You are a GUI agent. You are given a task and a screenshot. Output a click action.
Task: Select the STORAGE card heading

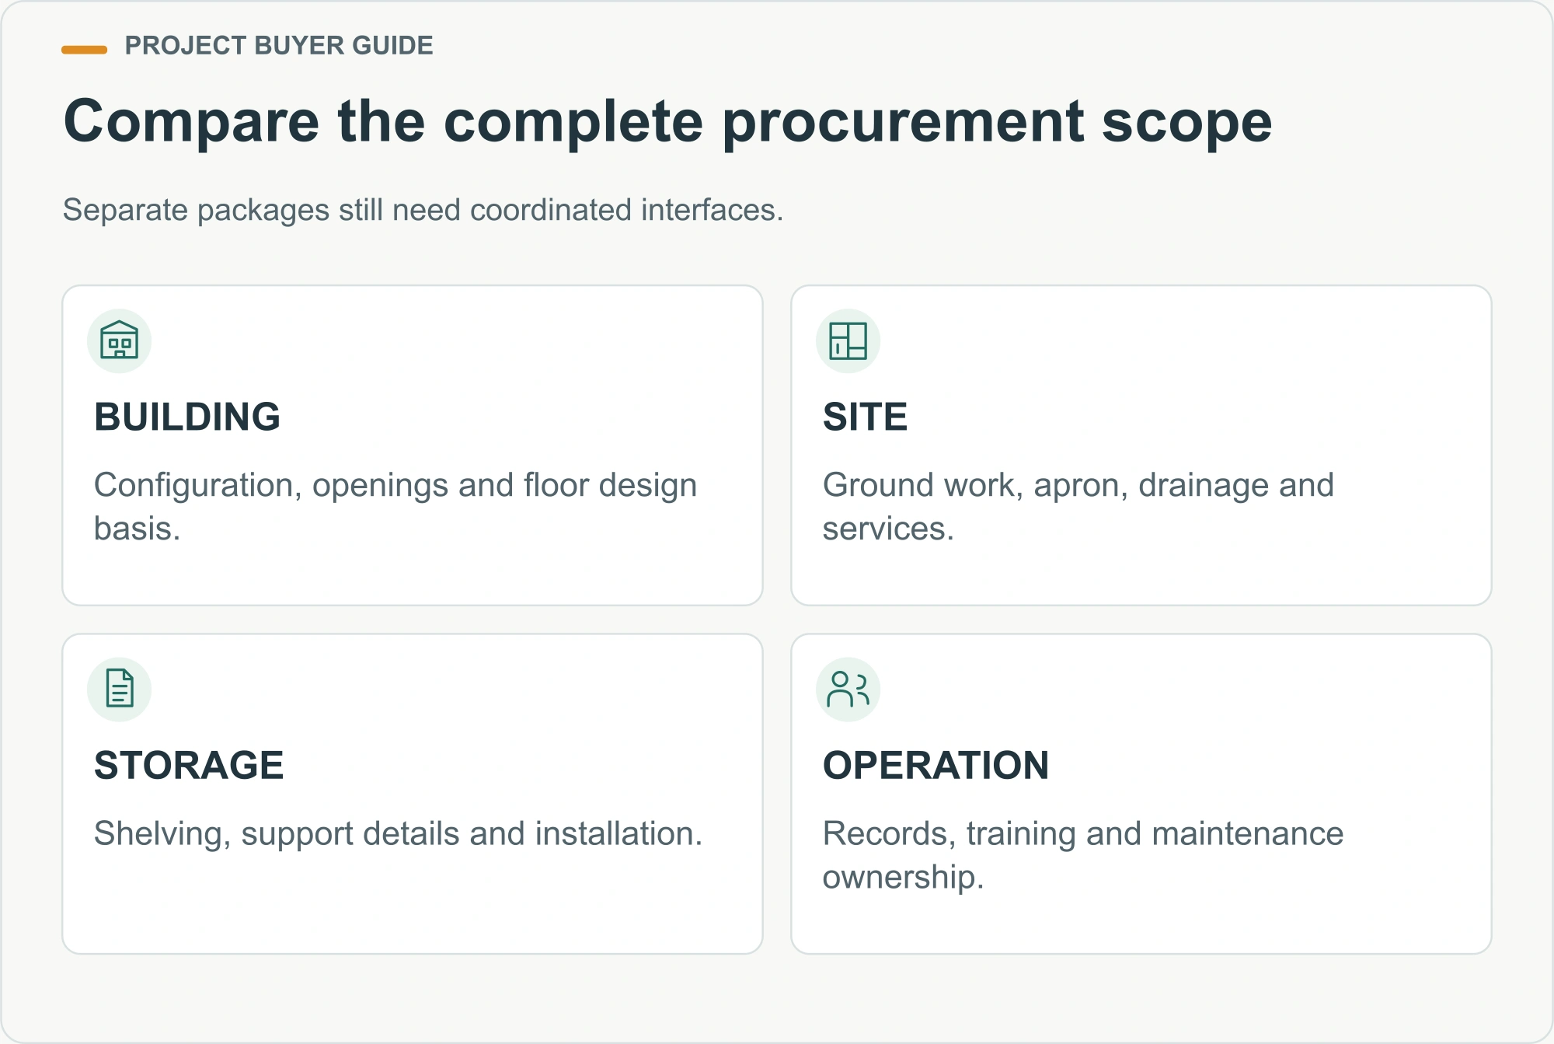pyautogui.click(x=189, y=765)
